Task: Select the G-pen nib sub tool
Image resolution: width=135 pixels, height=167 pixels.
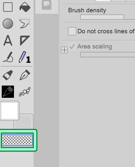Action: pyautogui.click(x=25, y=75)
